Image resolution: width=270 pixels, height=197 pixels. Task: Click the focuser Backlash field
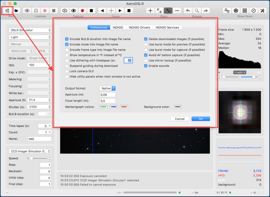[45, 171]
